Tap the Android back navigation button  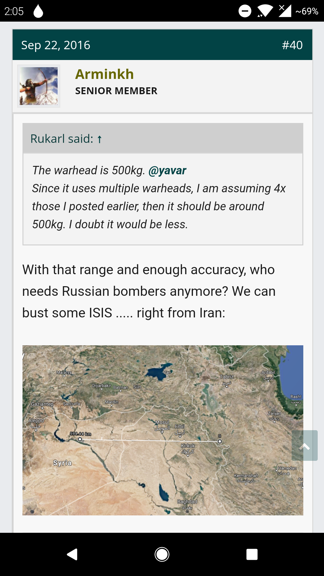tap(72, 554)
